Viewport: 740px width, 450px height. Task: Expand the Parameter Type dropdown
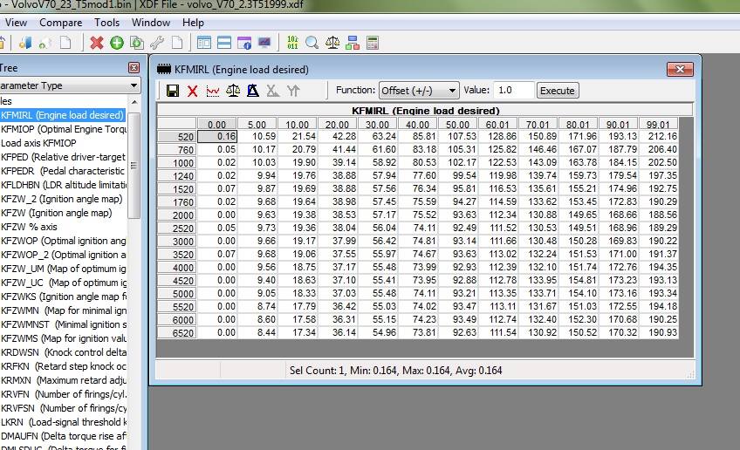[134, 85]
